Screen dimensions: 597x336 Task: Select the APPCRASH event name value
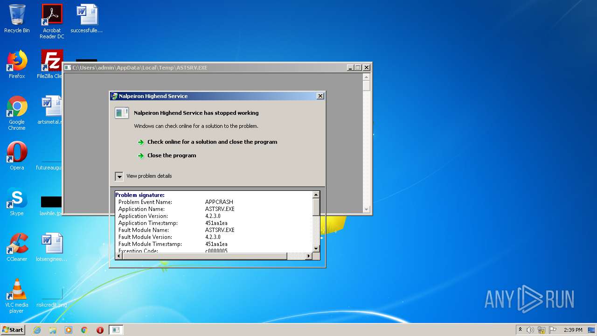tap(219, 202)
